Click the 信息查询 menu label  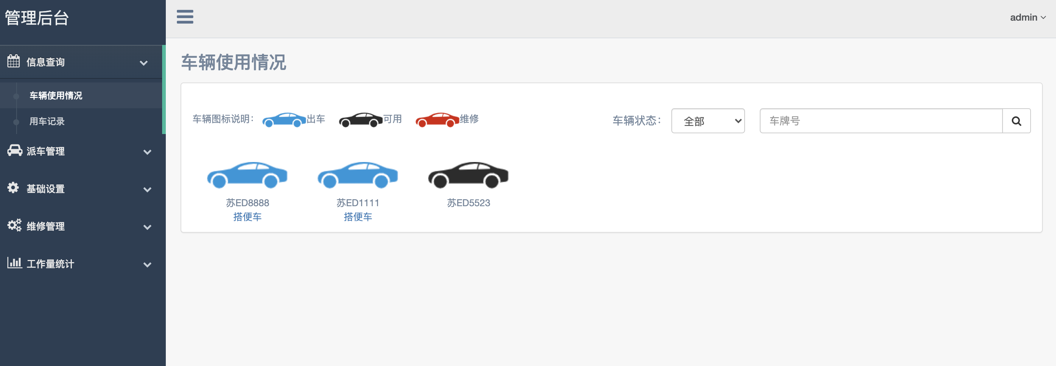click(45, 62)
